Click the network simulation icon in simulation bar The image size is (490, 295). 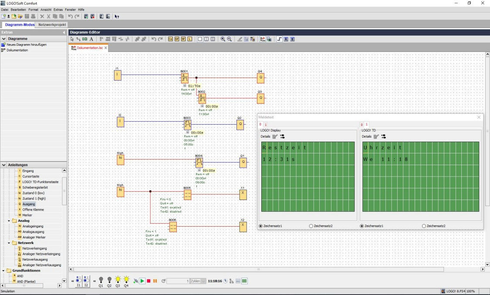pos(232,281)
